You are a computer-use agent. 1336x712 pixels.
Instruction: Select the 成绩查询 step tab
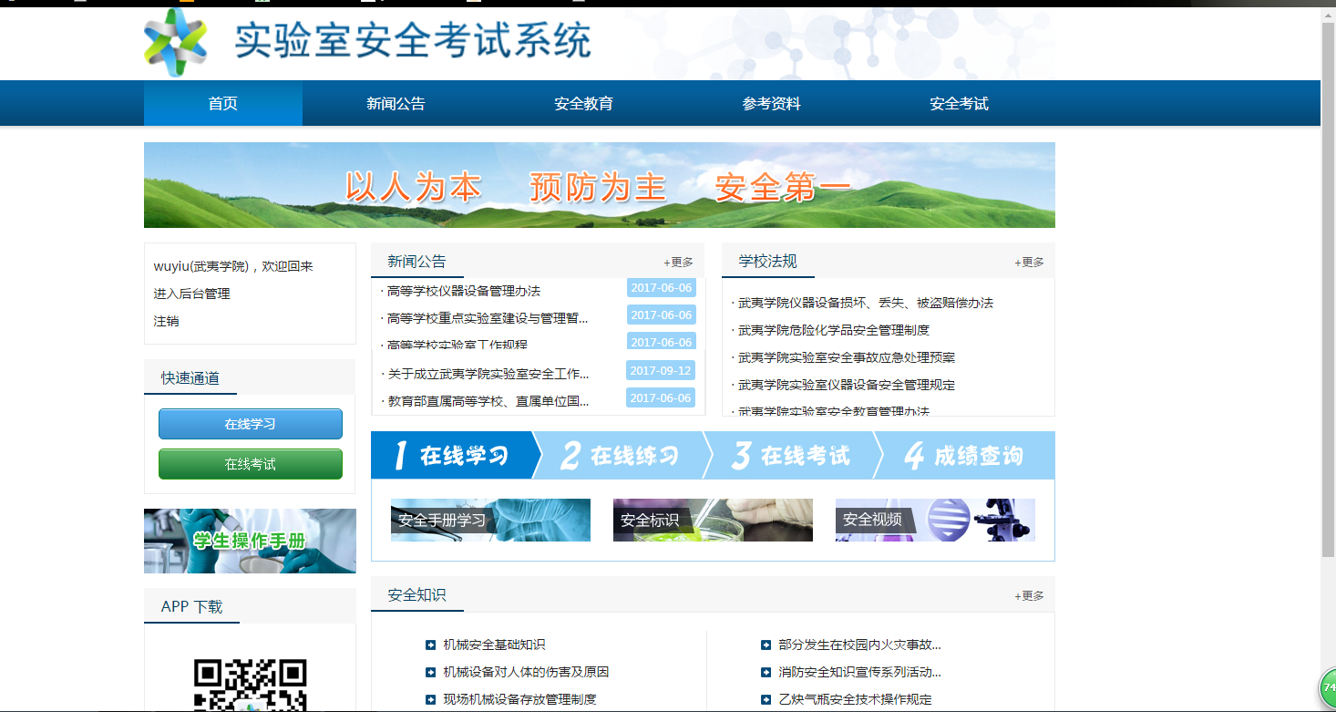click(964, 456)
